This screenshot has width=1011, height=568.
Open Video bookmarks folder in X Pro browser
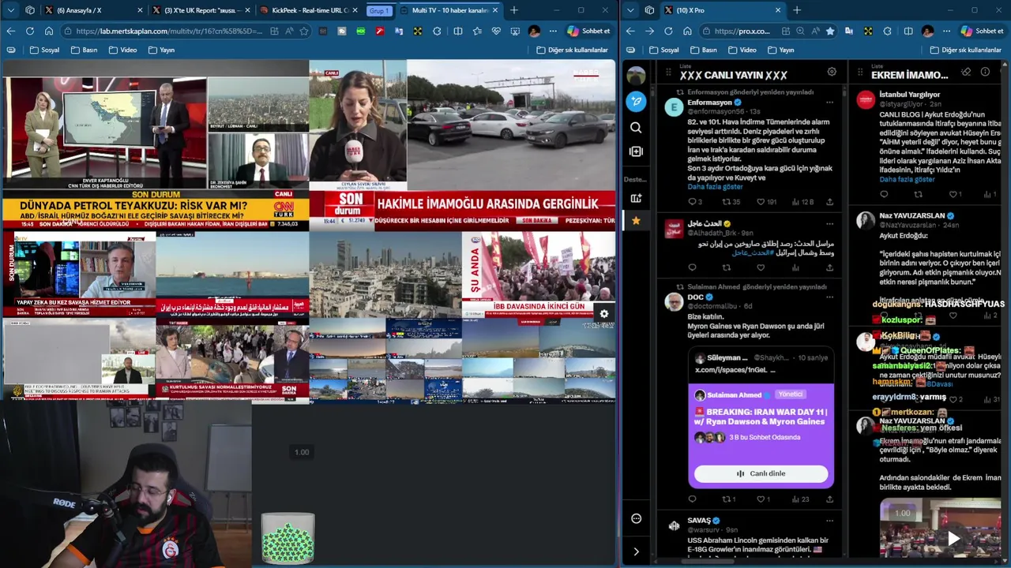click(x=742, y=50)
